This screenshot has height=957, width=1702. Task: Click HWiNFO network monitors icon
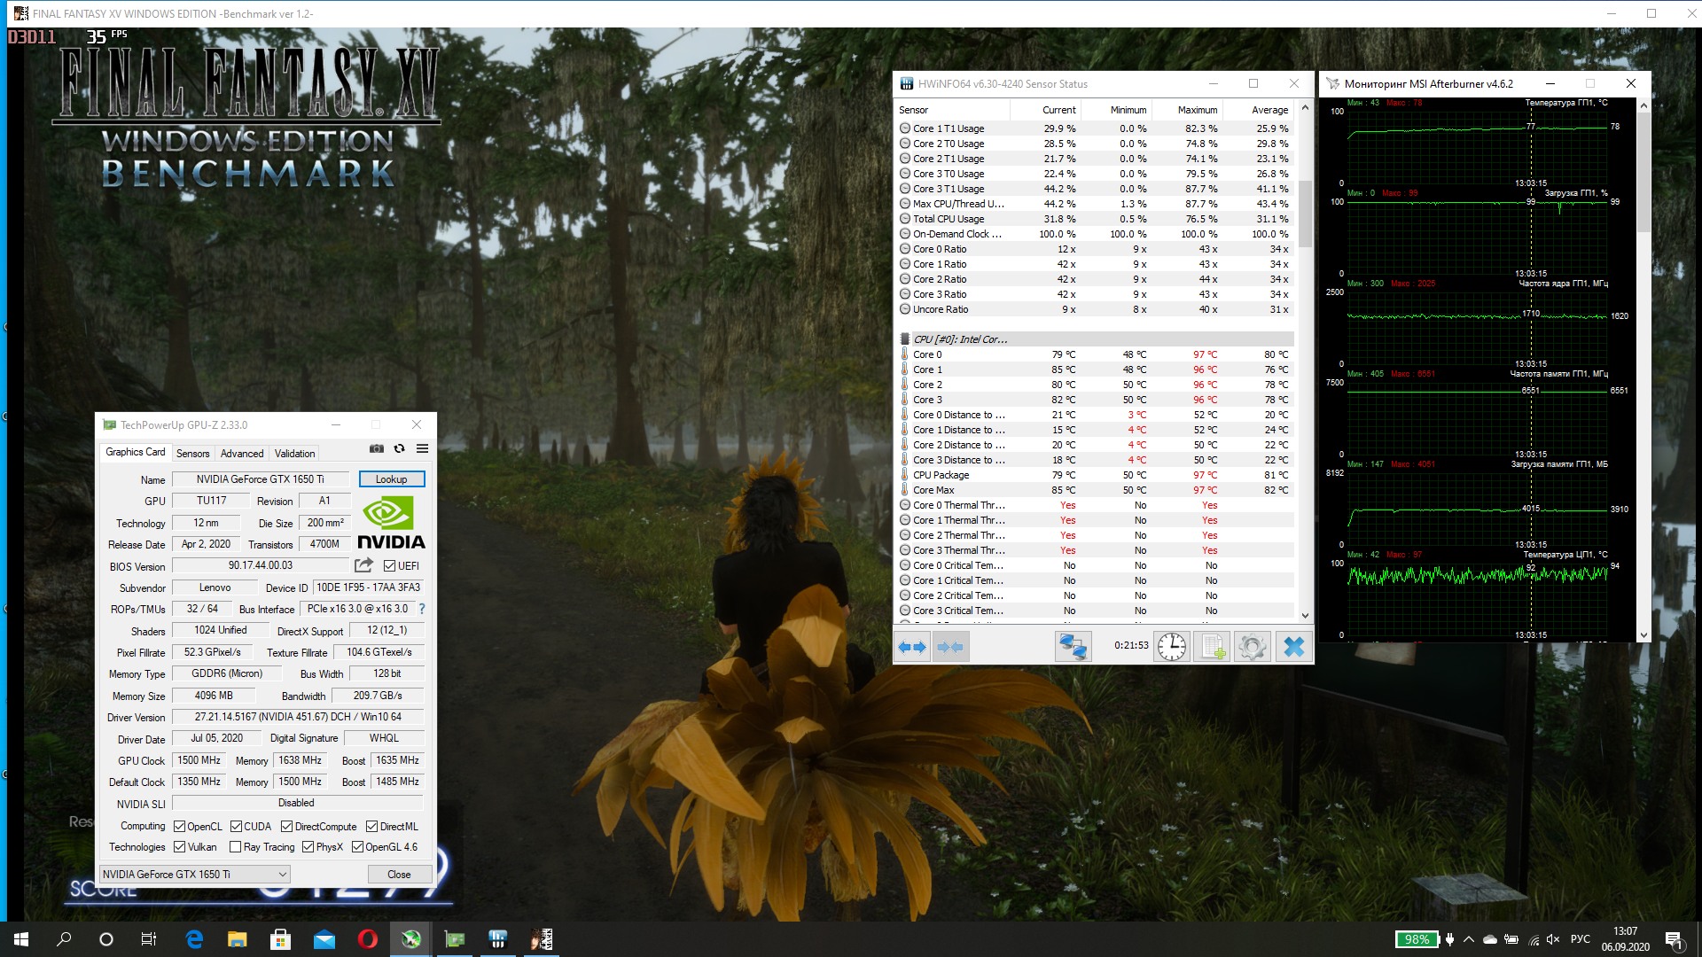1073,647
